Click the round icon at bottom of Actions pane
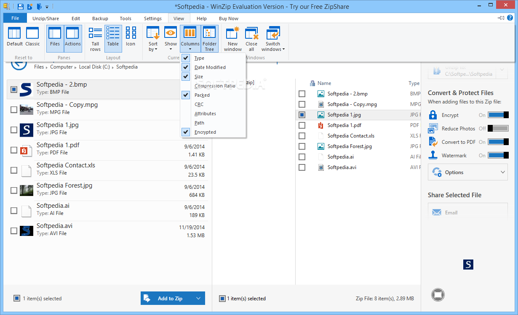This screenshot has height=315, width=518. point(438,294)
